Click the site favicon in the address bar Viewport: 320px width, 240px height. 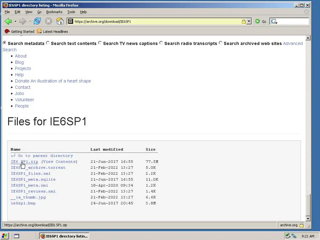pyautogui.click(x=70, y=21)
